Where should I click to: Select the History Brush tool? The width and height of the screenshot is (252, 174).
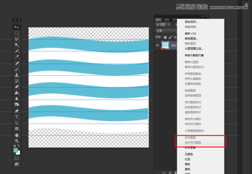[17, 81]
